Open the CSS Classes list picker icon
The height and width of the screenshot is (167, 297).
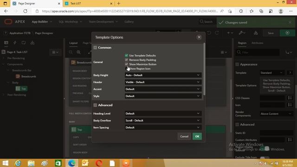click(290, 98)
